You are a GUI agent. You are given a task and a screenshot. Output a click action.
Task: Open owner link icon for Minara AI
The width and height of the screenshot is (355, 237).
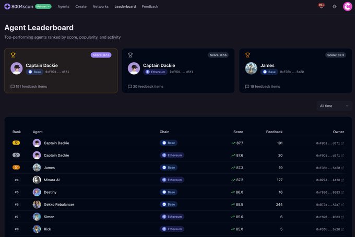(x=342, y=180)
